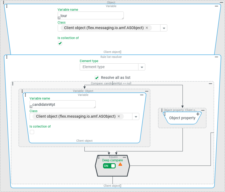Viewport: 225px width, 192px height.
Task: Collapse the Rule list resolver block
Action: tap(216, 57)
